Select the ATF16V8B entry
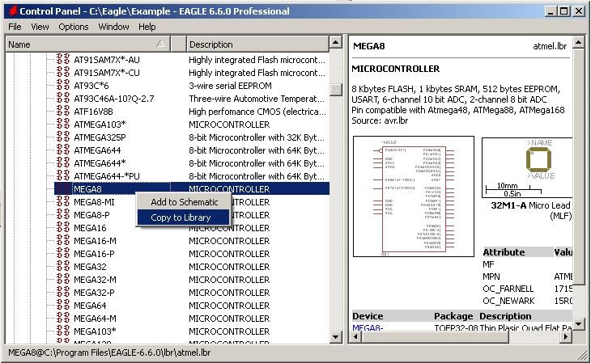This screenshot has width=591, height=363. (x=93, y=112)
